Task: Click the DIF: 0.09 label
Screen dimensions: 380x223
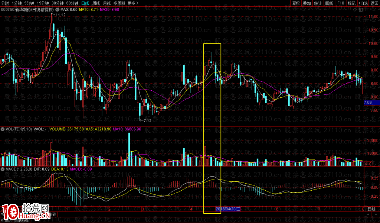Action: pos(42,169)
